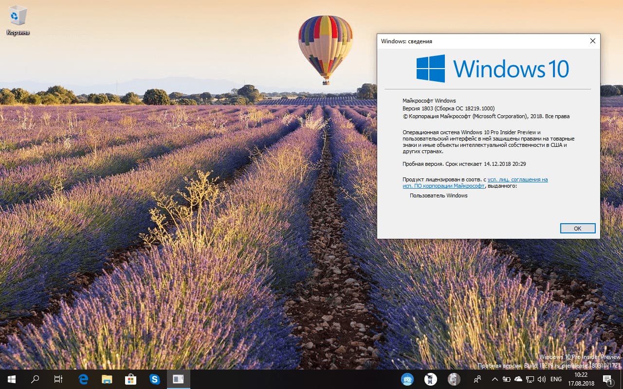Click OK in the Windows info dialog
The height and width of the screenshot is (389, 623).
point(577,228)
